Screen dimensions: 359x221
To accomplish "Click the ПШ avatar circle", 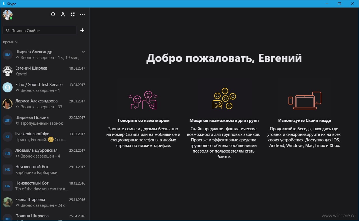I will tap(8, 218).
